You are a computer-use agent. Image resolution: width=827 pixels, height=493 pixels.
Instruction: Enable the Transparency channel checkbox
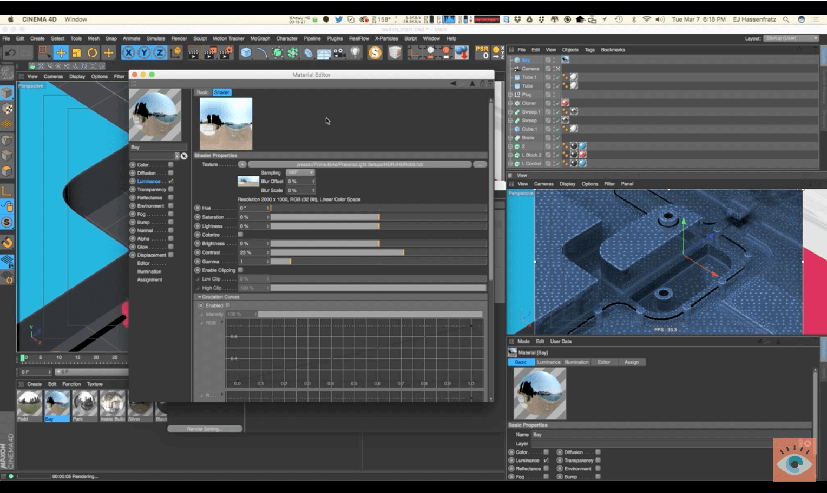(x=171, y=189)
